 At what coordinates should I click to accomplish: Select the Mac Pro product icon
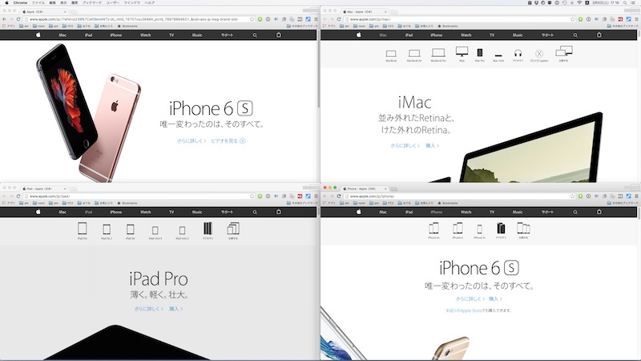(x=480, y=55)
